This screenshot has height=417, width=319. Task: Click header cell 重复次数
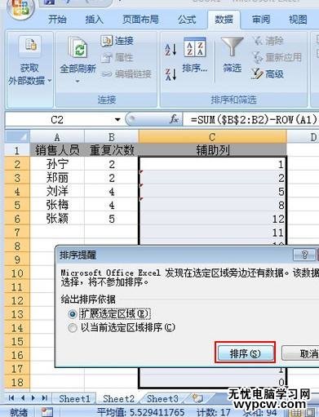pyautogui.click(x=112, y=150)
